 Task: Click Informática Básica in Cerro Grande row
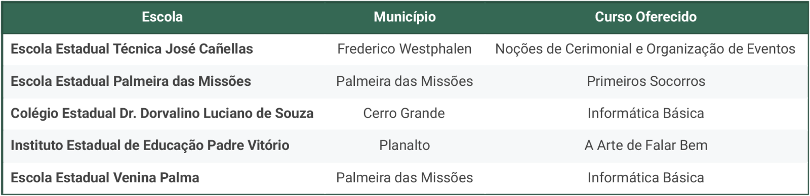pyautogui.click(x=646, y=113)
